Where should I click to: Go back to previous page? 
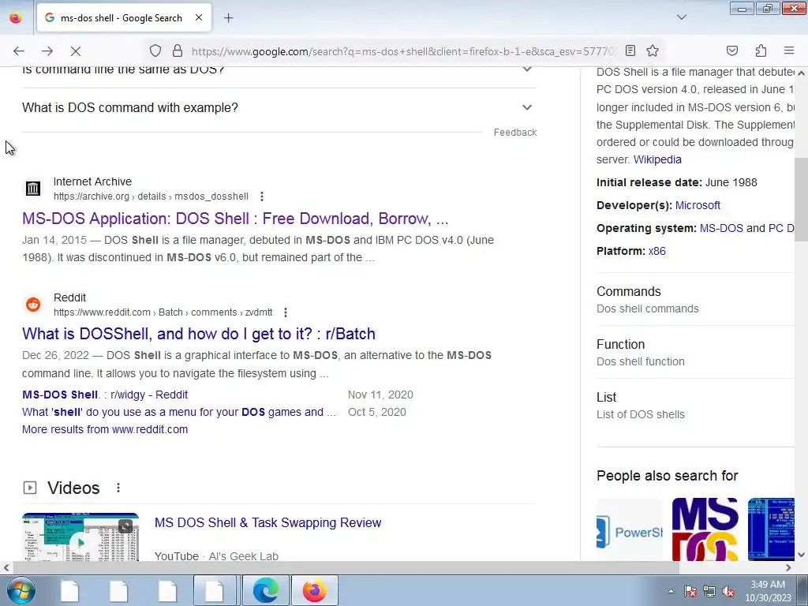[19, 50]
